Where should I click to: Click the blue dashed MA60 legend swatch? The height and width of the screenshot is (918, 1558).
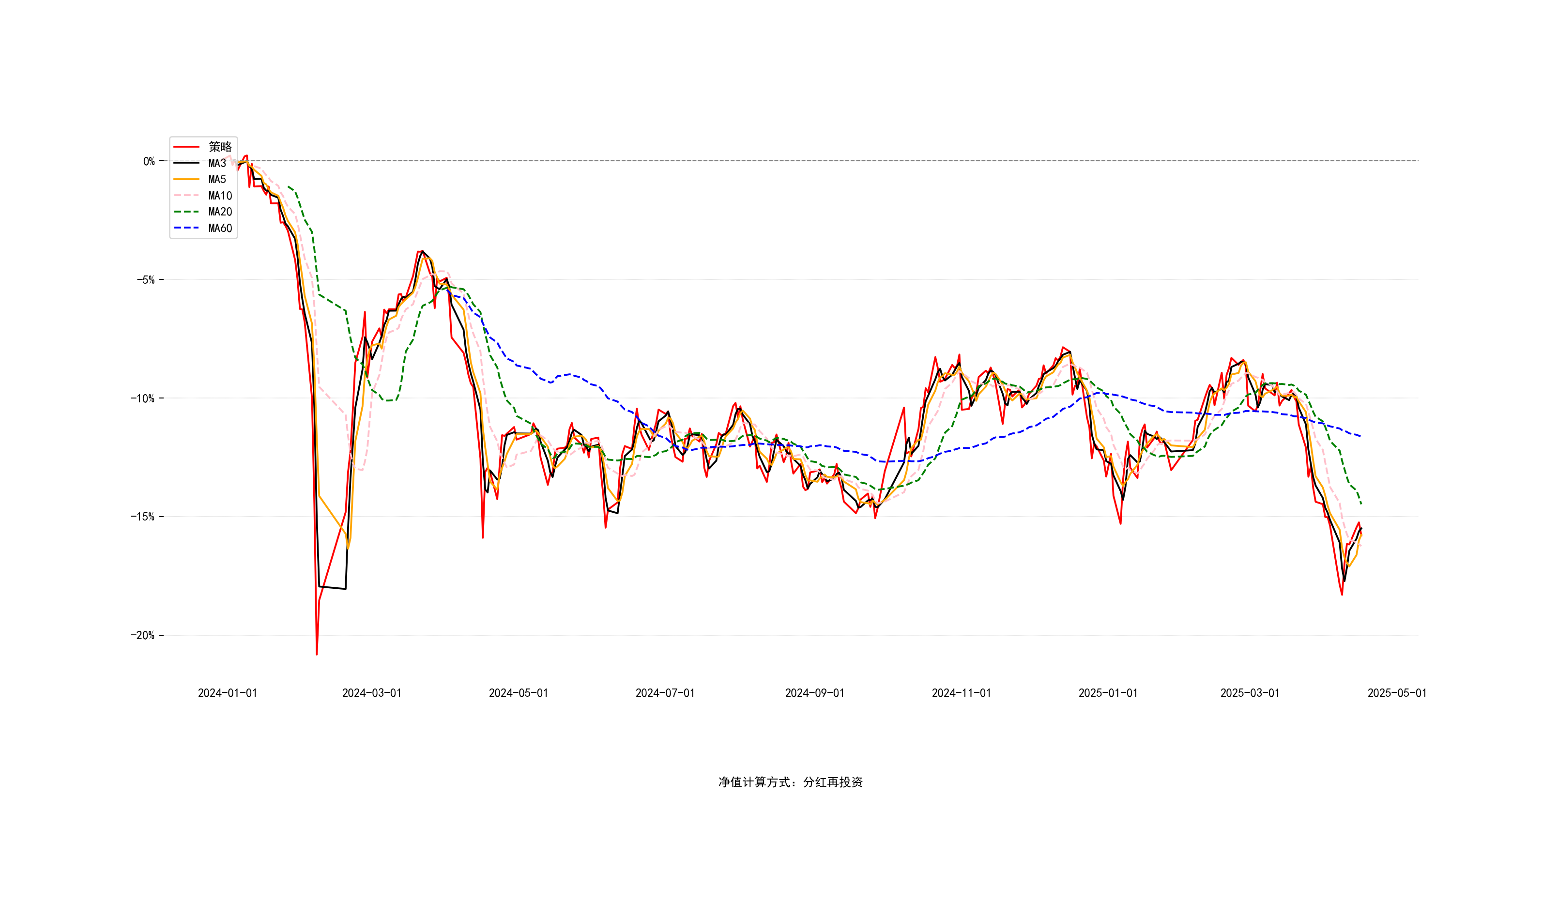click(186, 228)
